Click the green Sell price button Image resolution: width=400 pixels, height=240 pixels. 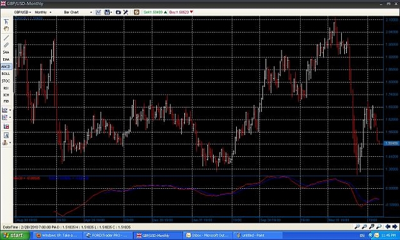tap(156, 12)
